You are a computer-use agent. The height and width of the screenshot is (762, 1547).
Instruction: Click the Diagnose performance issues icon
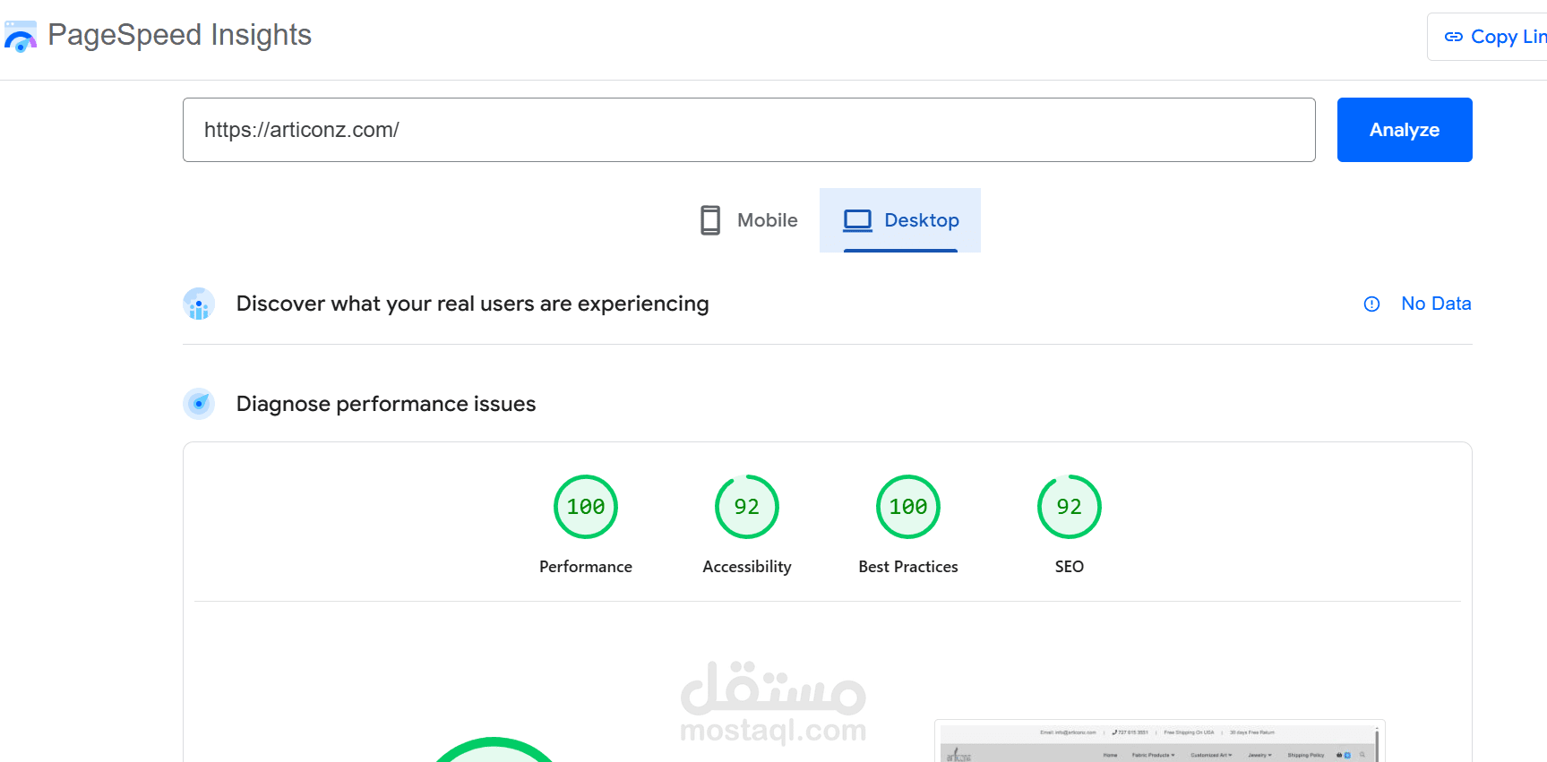pyautogui.click(x=199, y=404)
